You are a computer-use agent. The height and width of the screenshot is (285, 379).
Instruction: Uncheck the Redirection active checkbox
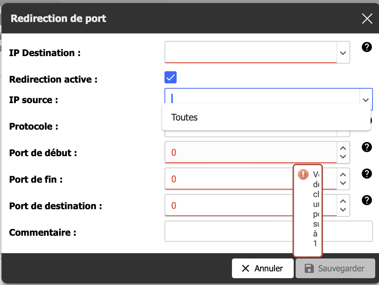click(x=171, y=77)
